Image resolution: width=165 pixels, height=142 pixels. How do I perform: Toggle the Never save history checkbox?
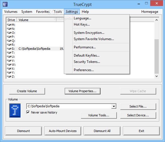(x=28, y=112)
